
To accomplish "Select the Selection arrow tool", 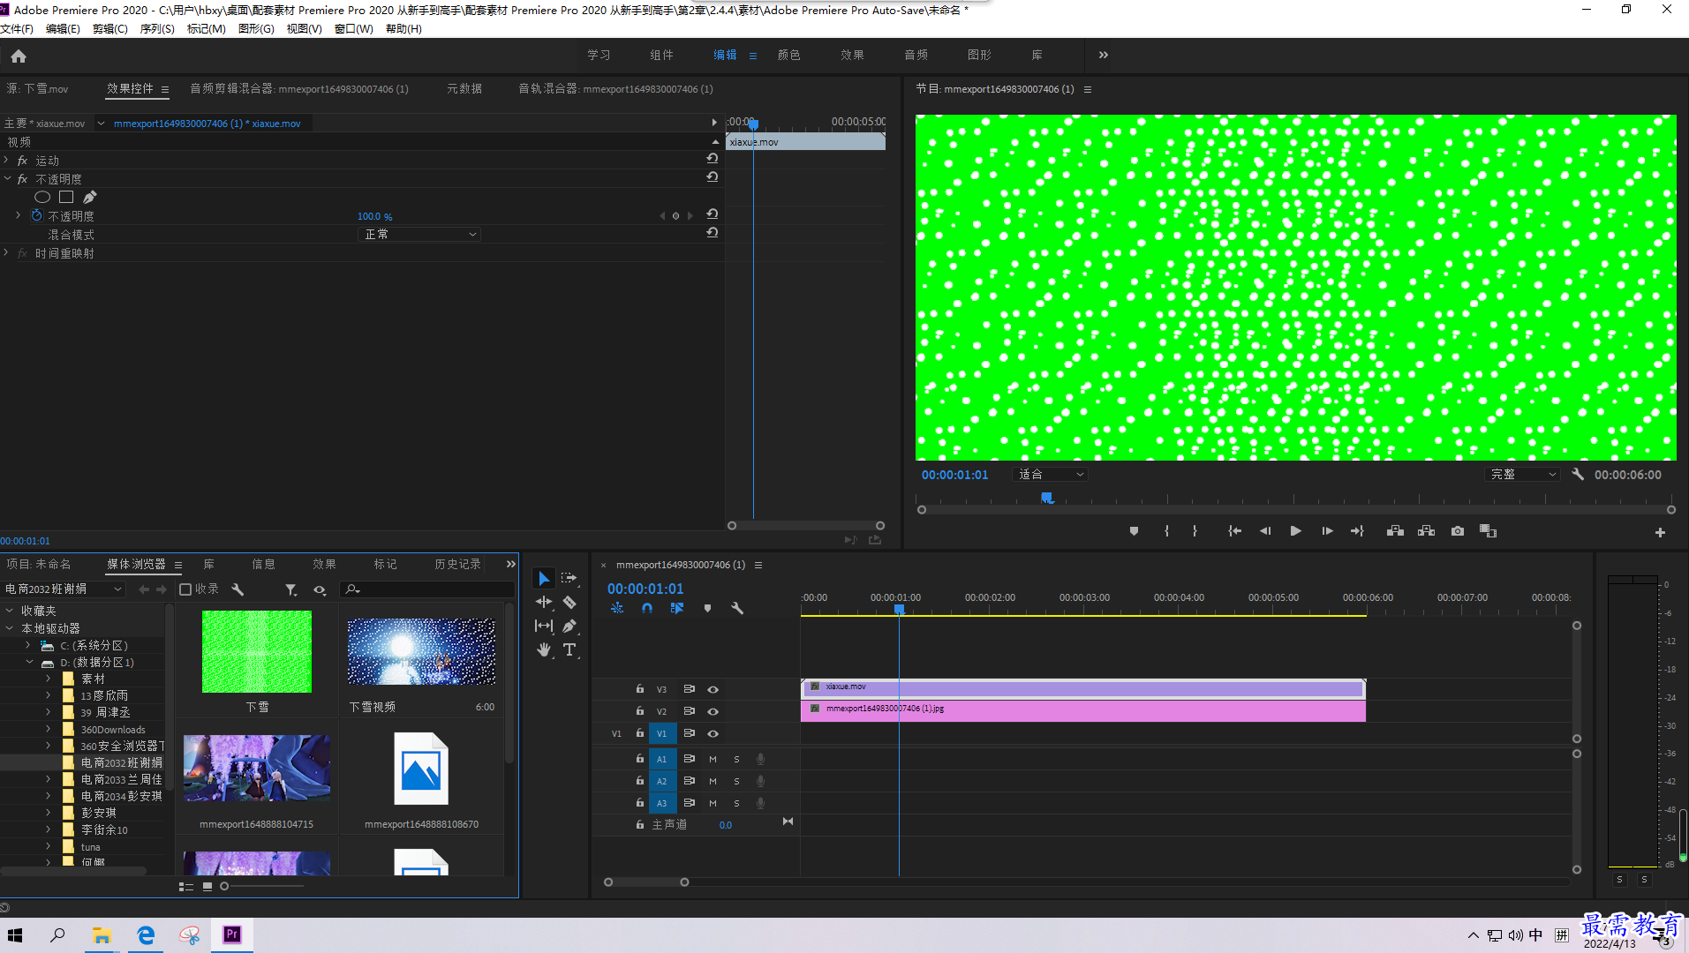I will [544, 579].
